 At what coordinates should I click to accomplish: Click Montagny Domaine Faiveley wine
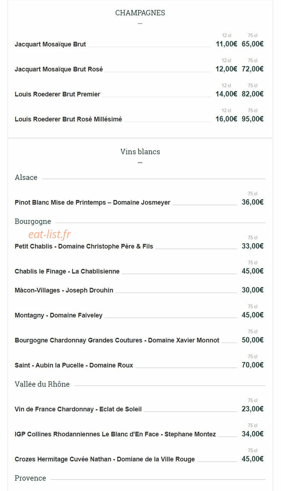tap(59, 315)
